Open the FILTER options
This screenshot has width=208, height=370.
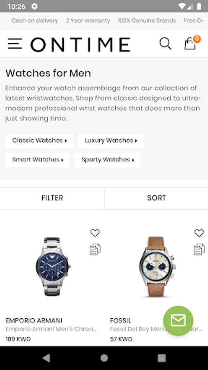(52, 198)
